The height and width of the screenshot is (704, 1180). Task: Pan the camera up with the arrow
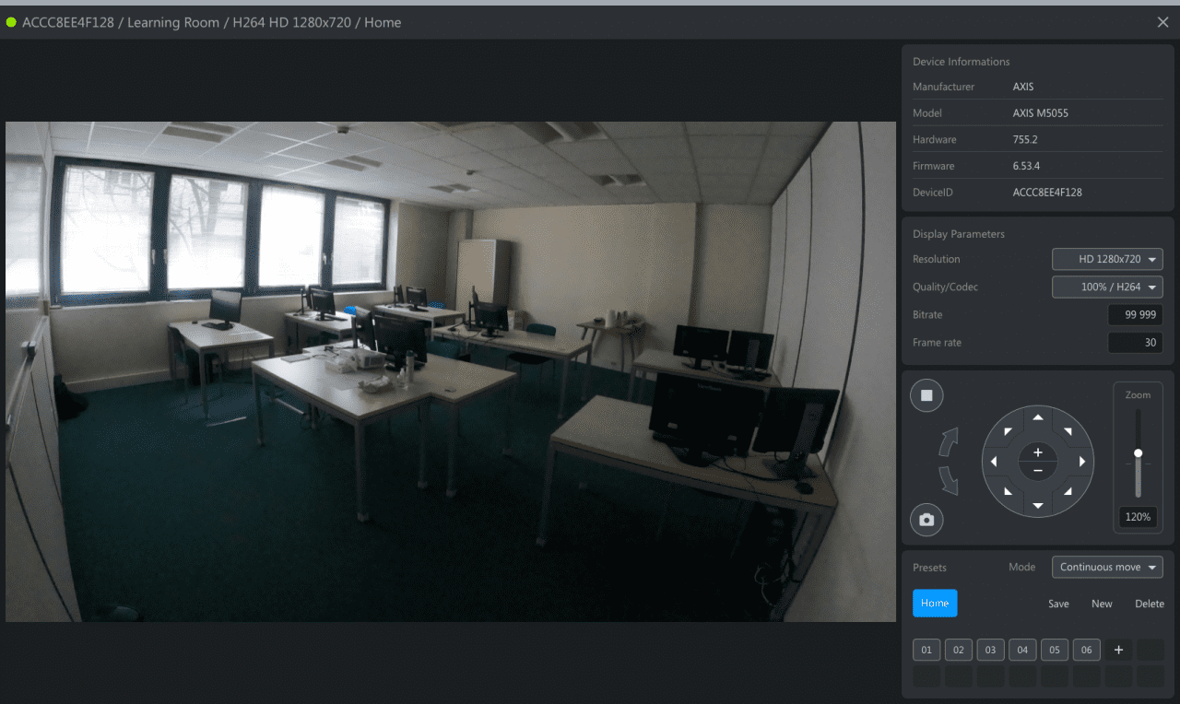(x=1038, y=417)
